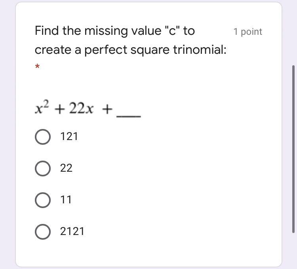Viewport: 297px width, 269px height.
Task: Click the "1 point" score label
Action: point(247,32)
